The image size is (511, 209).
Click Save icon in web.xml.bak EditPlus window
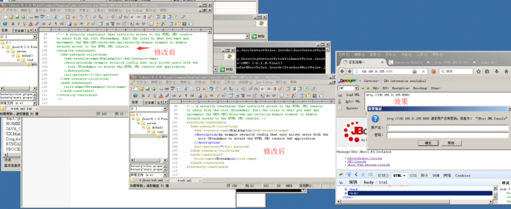coord(17,17)
